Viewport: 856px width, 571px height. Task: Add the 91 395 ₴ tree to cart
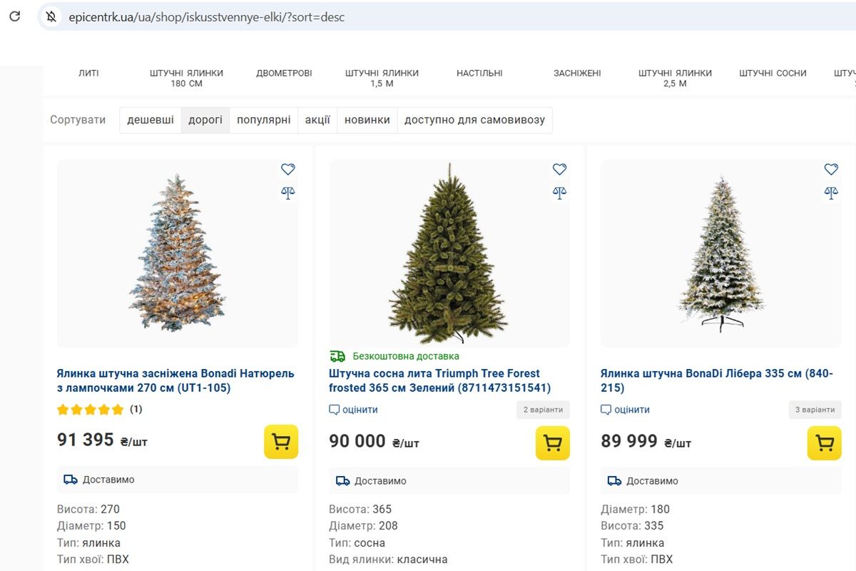click(x=281, y=442)
